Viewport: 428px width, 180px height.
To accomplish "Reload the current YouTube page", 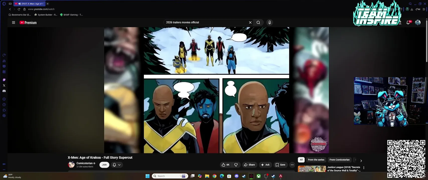I will point(19,9).
